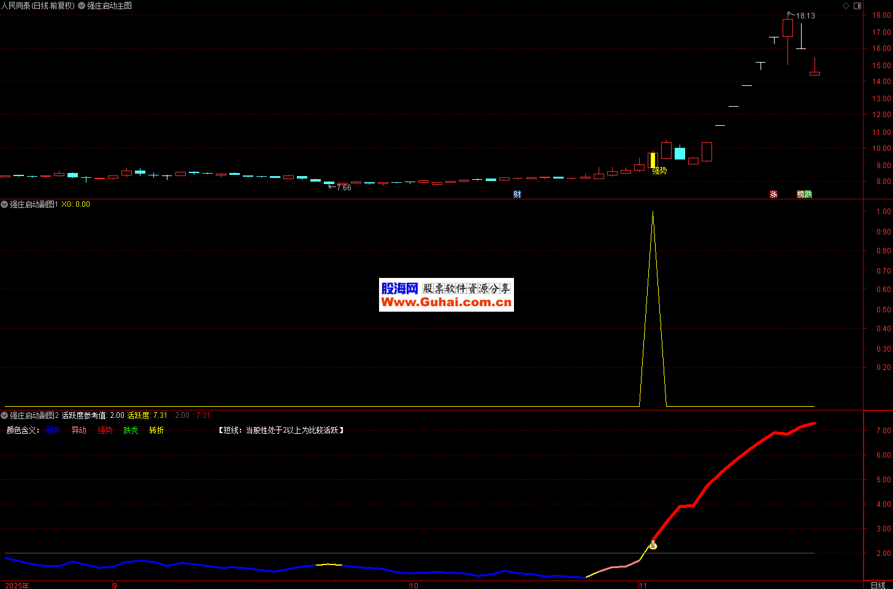Click the green 跌 marker icon
The width and height of the screenshot is (893, 589).
[808, 194]
